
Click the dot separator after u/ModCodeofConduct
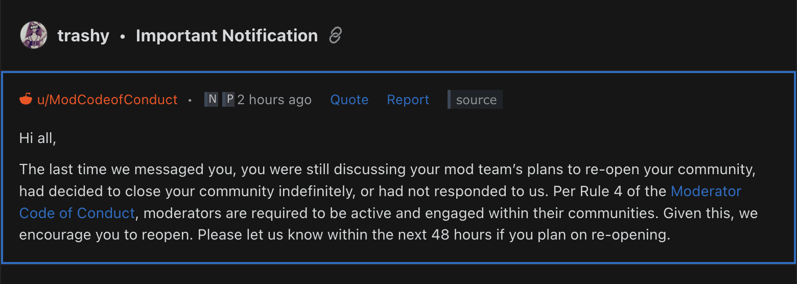click(x=190, y=100)
